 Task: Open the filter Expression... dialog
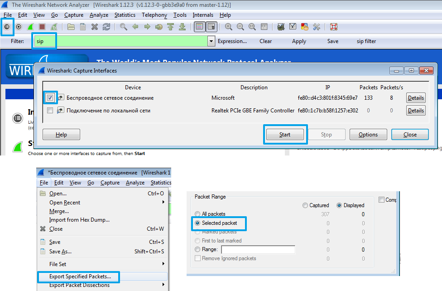click(x=232, y=41)
